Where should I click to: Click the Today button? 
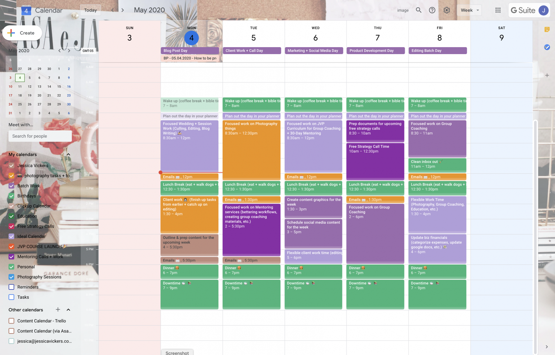91,10
